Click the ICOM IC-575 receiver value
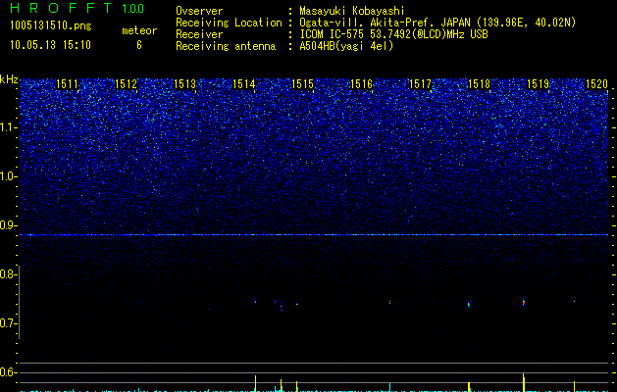The width and height of the screenshot is (617, 392). click(x=393, y=34)
